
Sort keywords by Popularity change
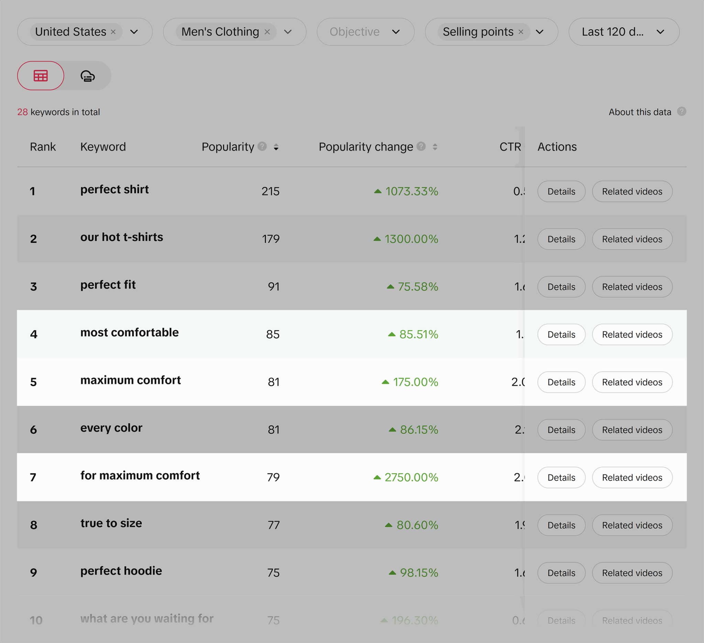(435, 147)
